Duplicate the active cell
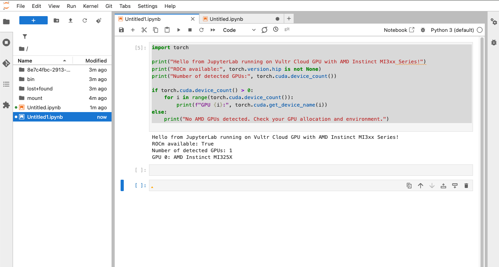This screenshot has height=267, width=499. [x=409, y=186]
